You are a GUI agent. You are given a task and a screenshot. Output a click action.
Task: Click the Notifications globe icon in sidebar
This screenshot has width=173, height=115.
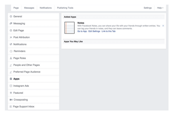click(x=11, y=44)
